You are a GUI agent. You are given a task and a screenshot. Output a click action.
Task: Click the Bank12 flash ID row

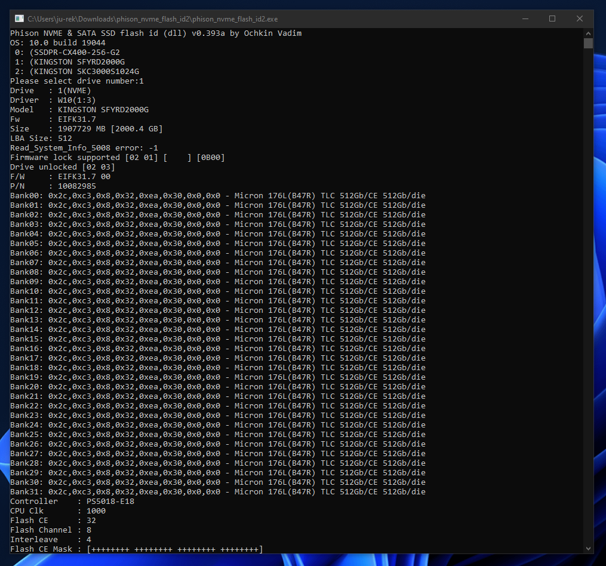(217, 310)
